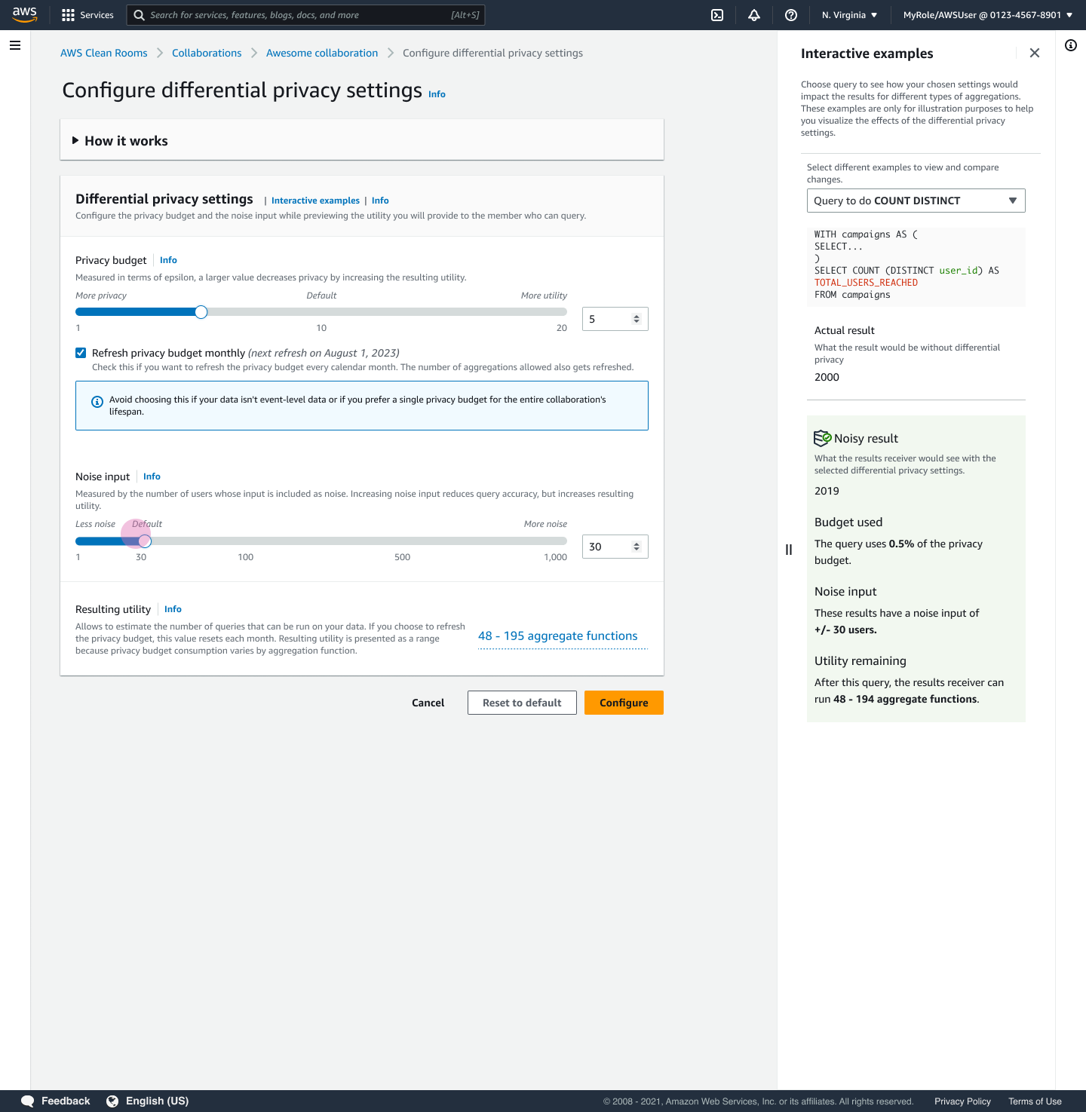Click Info link beside Interactive examples
The width and height of the screenshot is (1086, 1112).
pos(380,201)
